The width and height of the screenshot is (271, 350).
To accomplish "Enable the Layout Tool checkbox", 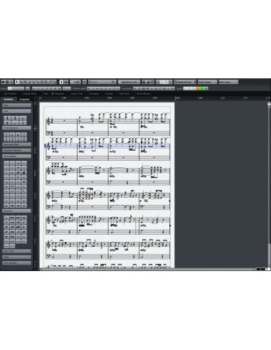I will (x=68, y=94).
